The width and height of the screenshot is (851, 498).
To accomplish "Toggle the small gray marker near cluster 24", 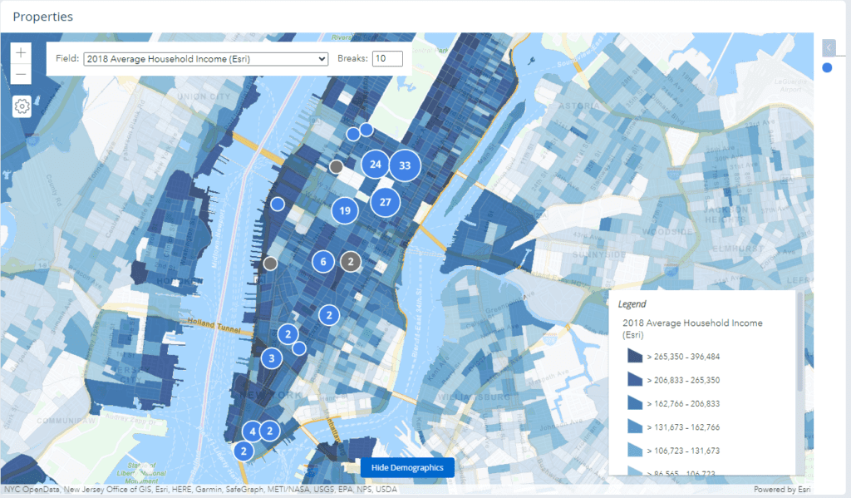I will point(336,166).
